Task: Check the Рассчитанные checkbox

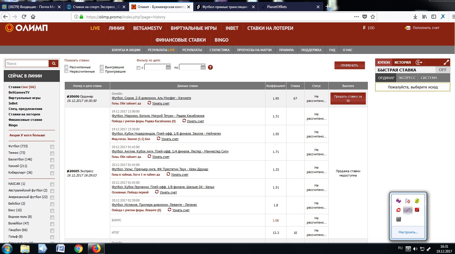Action: [x=66, y=67]
